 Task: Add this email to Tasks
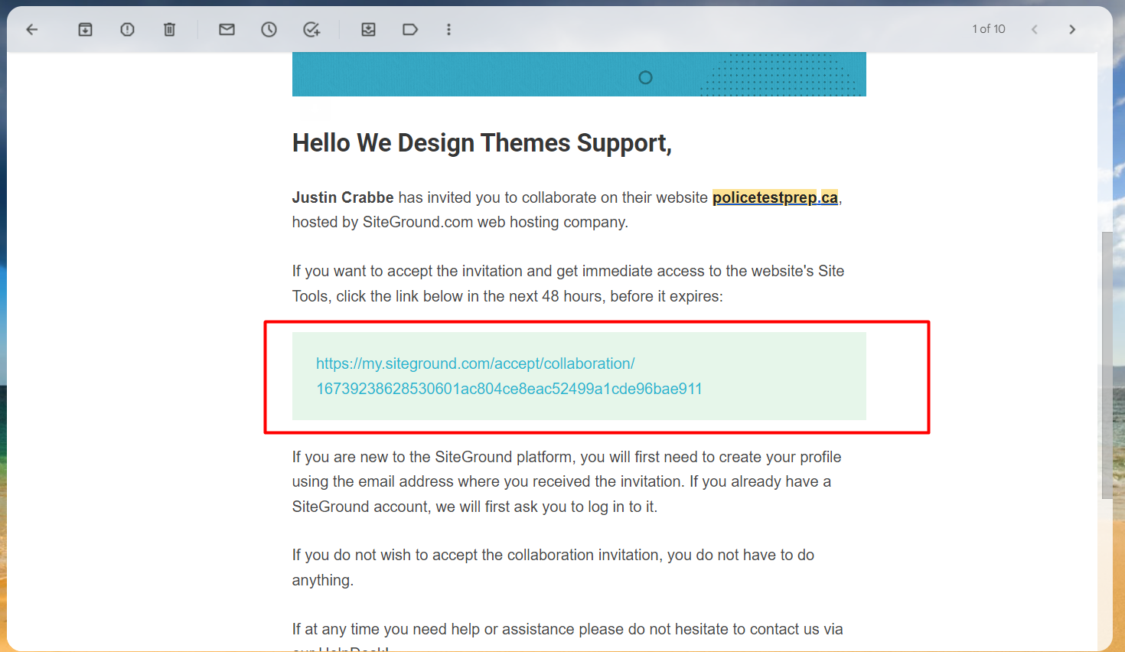point(311,30)
